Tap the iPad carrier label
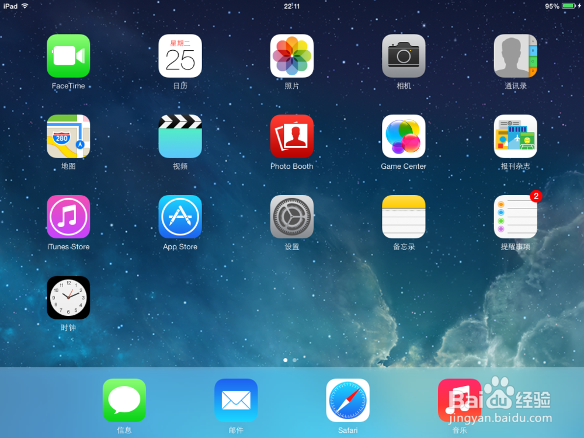 (11, 6)
